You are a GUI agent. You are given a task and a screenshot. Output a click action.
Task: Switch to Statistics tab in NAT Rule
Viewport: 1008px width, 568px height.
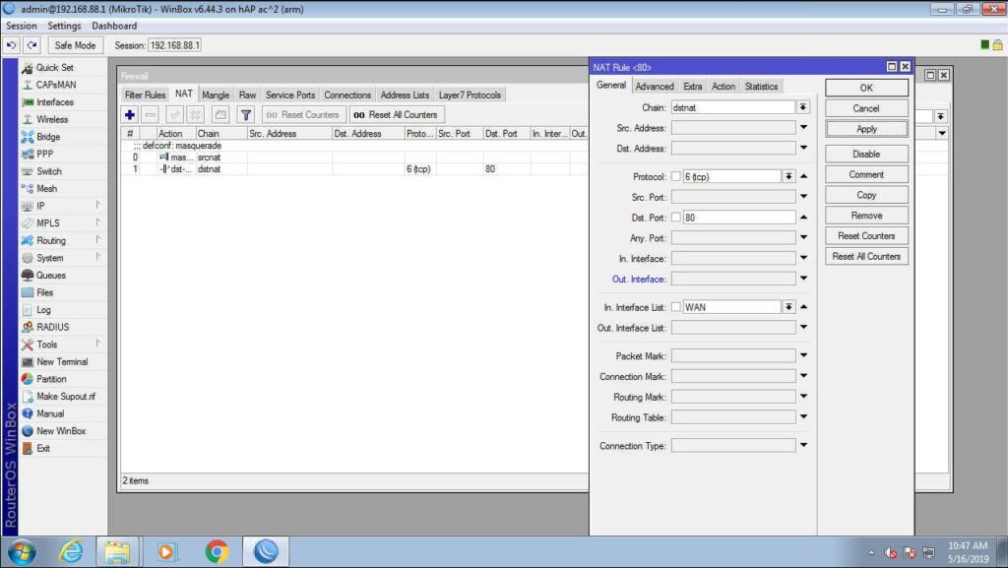coord(761,87)
